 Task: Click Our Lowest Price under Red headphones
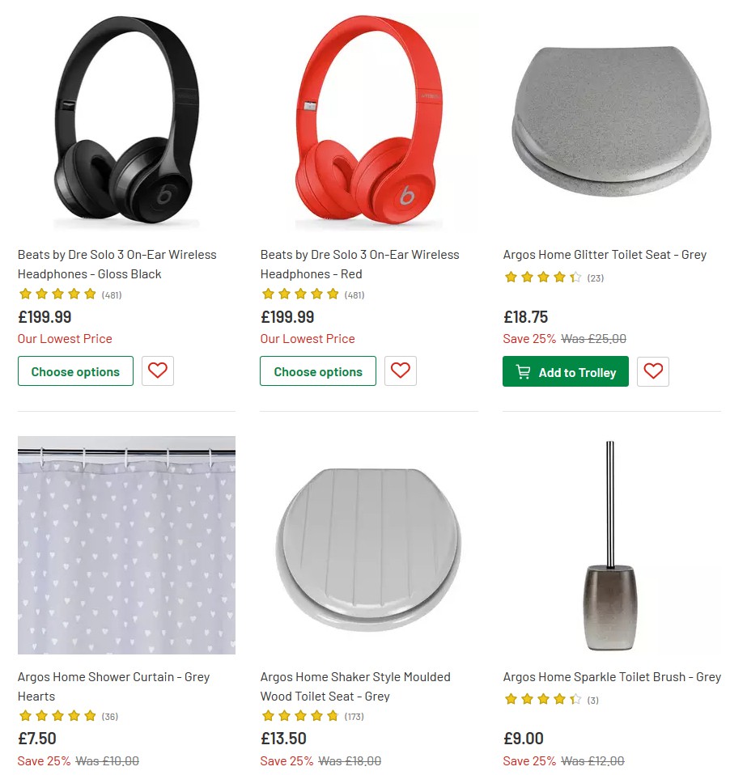308,338
